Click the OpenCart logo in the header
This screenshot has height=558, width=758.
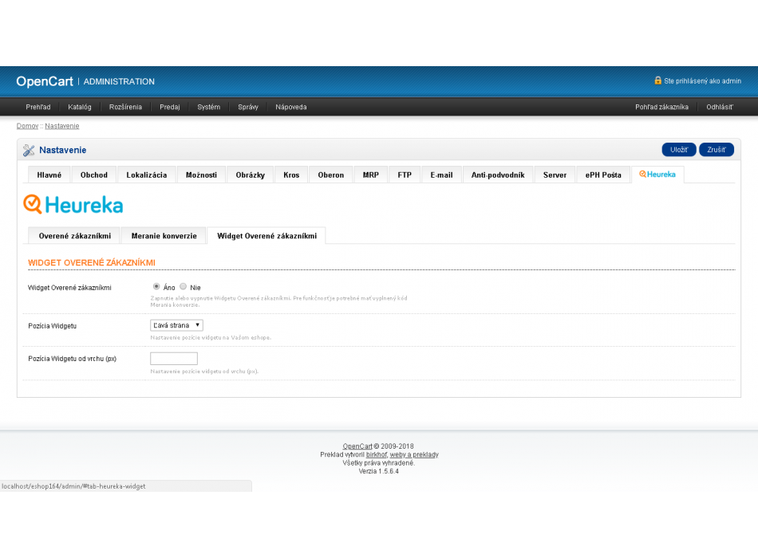tap(45, 81)
